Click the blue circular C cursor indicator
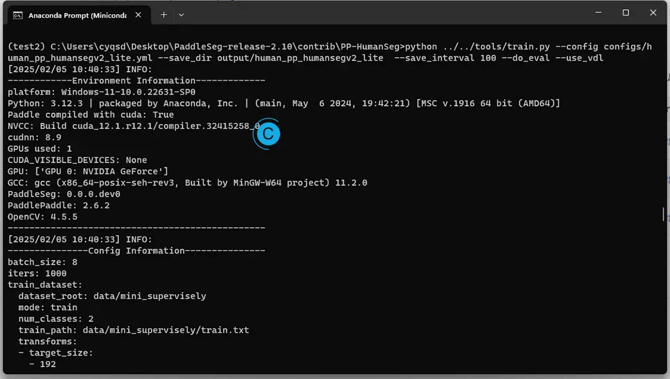The width and height of the screenshot is (670, 379). coord(267,134)
